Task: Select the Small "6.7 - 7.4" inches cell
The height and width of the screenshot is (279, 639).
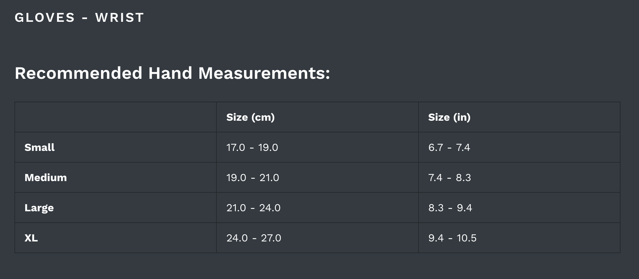Action: click(449, 148)
